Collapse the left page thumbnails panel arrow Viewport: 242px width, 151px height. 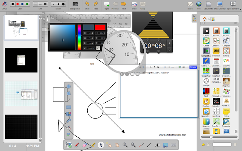point(48,16)
